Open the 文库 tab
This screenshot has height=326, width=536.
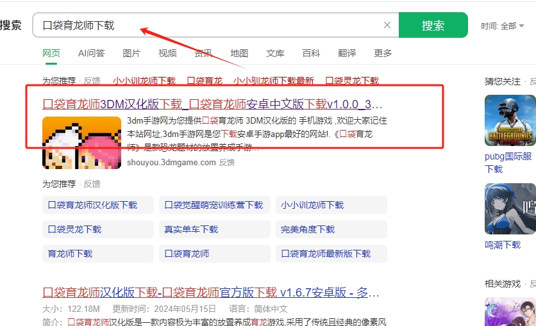(275, 53)
